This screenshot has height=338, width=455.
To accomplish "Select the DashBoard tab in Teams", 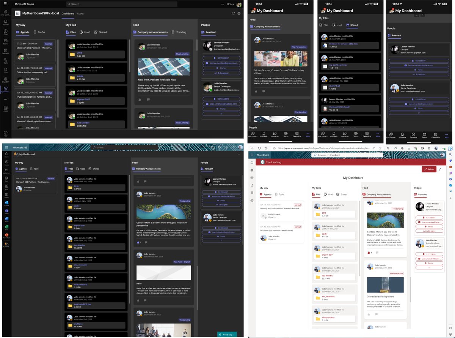I will (x=68, y=14).
